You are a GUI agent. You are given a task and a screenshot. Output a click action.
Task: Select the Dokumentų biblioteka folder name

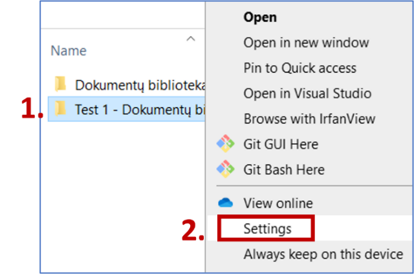pos(140,85)
